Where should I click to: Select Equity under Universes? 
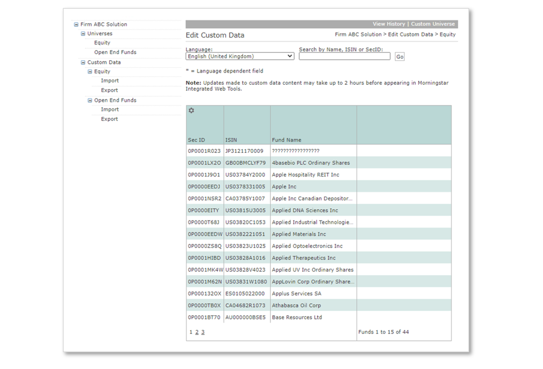tap(102, 43)
